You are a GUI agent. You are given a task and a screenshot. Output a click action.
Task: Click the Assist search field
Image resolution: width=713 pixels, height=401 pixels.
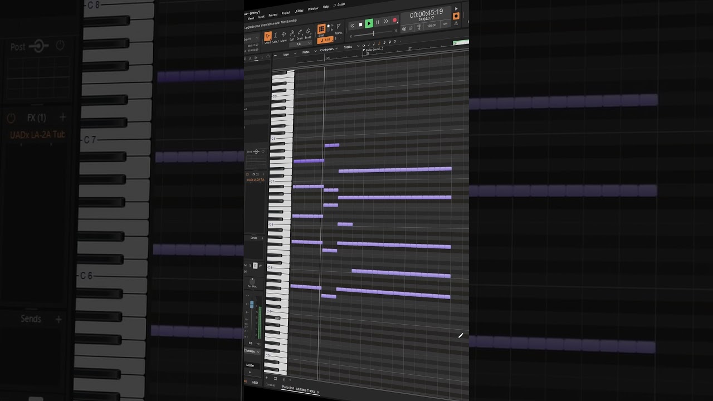[x=340, y=4]
